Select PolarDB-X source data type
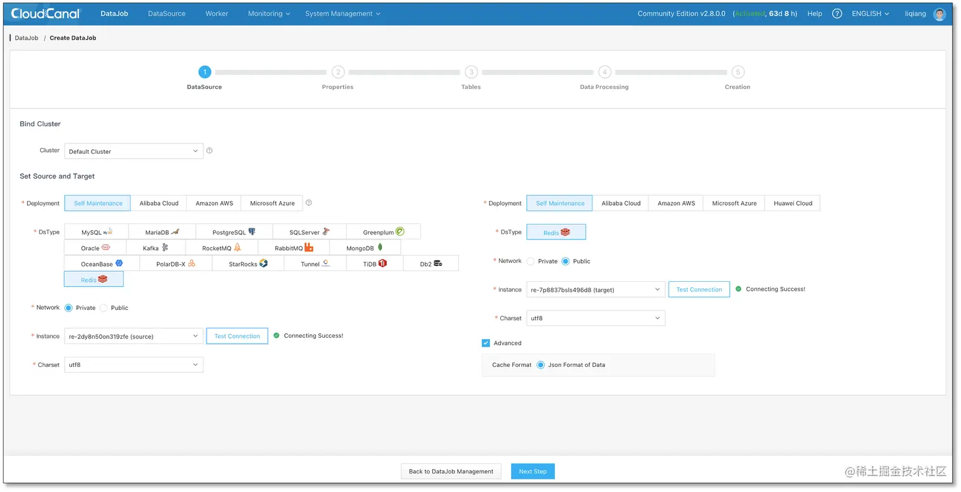Viewport: 961px width, 492px height. [175, 264]
